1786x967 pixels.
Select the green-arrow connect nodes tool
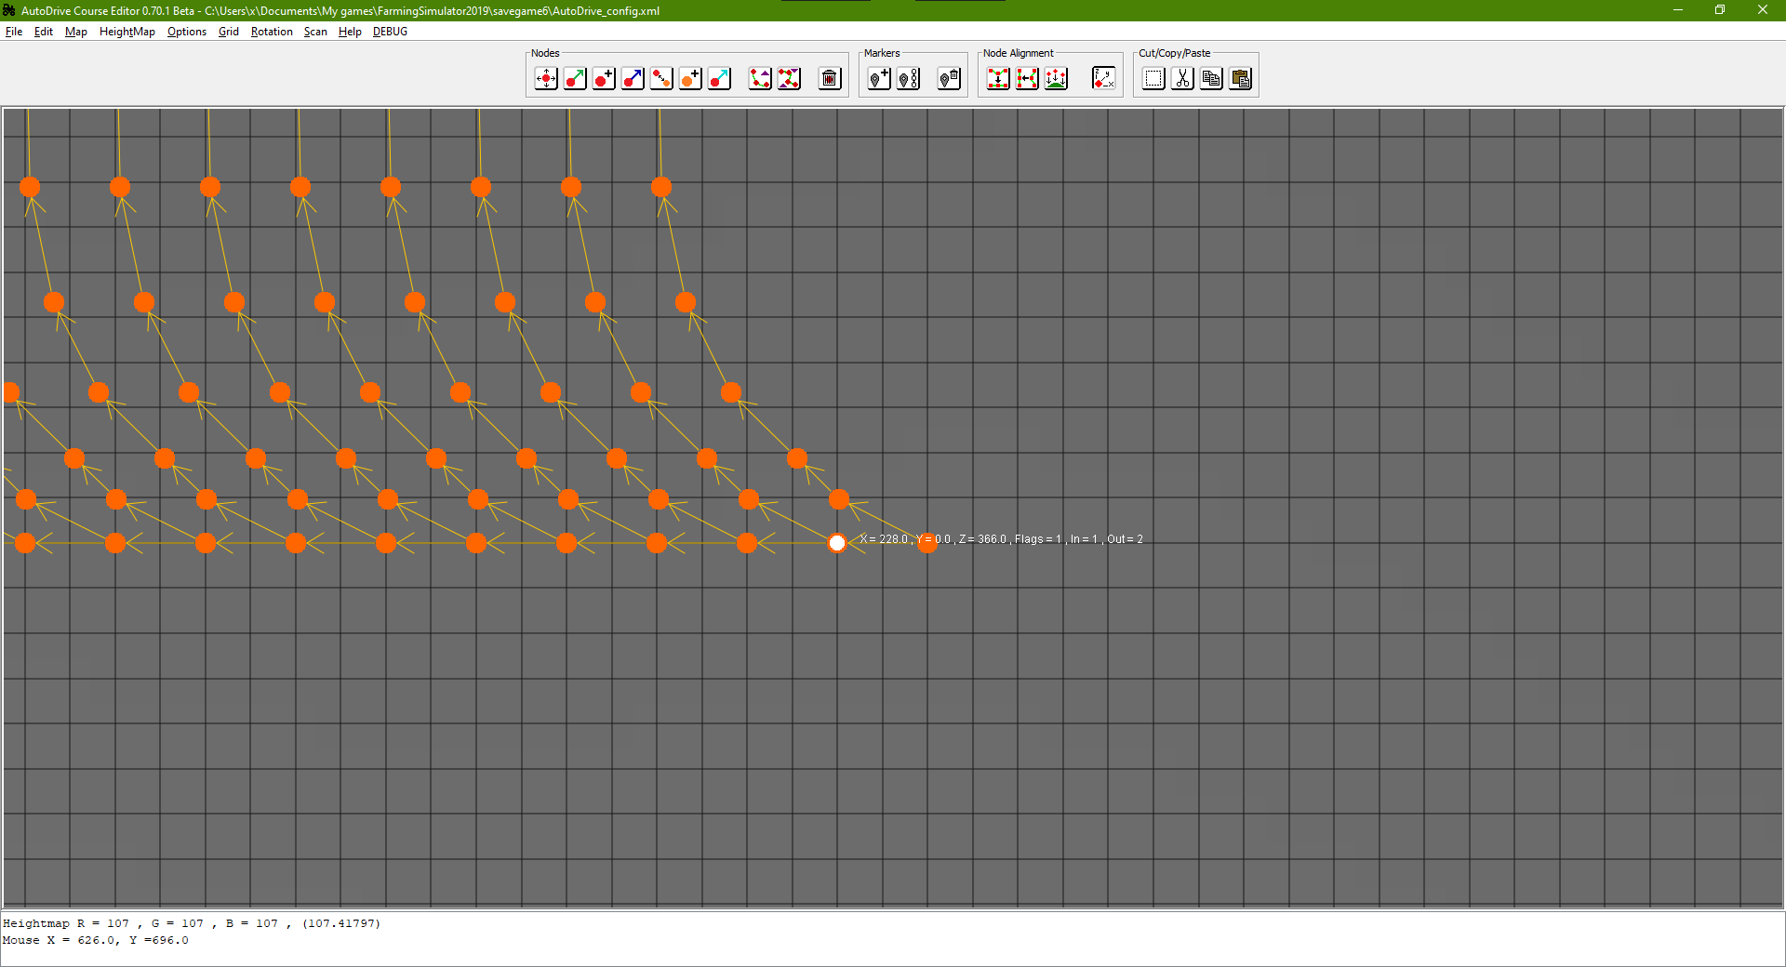[x=575, y=79]
